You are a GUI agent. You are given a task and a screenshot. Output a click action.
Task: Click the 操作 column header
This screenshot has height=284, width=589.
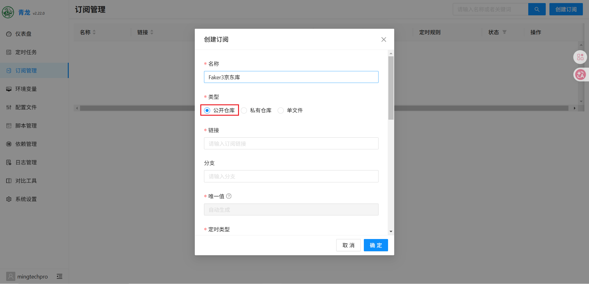pos(536,32)
